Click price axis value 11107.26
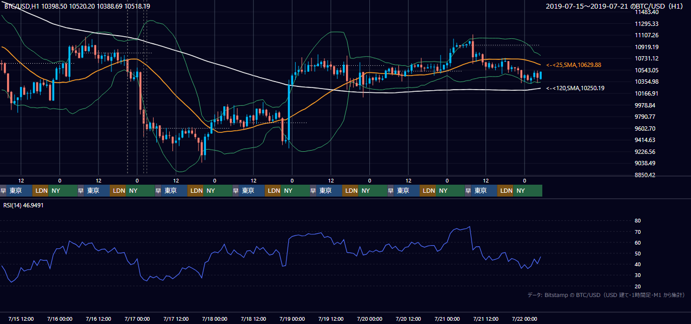The width and height of the screenshot is (691, 324). click(x=647, y=35)
